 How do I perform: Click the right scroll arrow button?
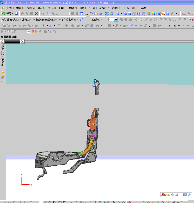click(x=22, y=41)
